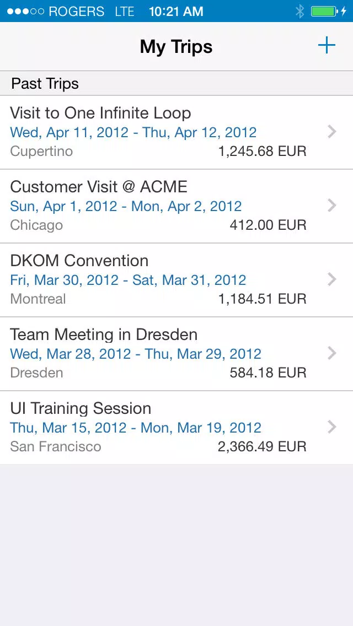Open UI Training Session chevron
Image resolution: width=353 pixels, height=626 pixels.
(x=331, y=427)
